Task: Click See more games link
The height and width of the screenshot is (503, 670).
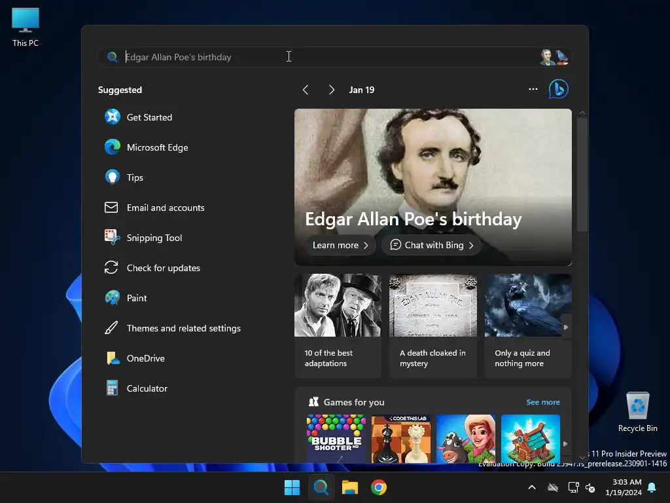Action: click(543, 402)
